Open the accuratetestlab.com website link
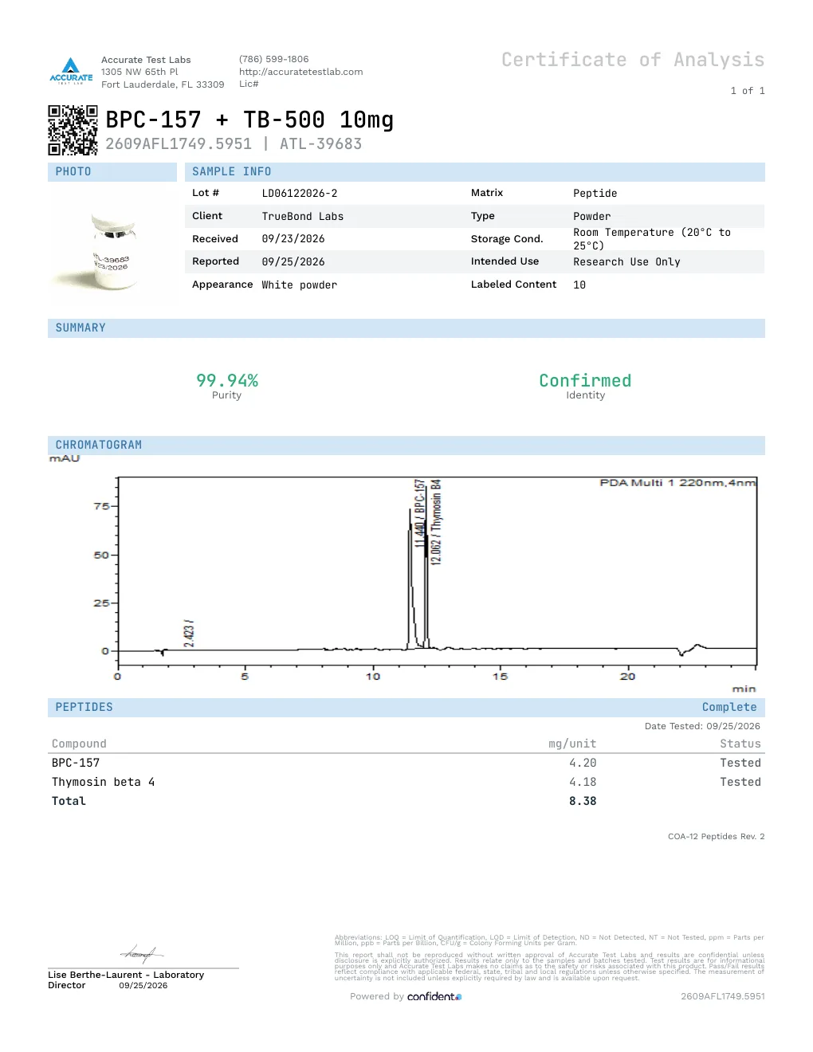Viewport: 813px width, 1052px height. (x=300, y=72)
